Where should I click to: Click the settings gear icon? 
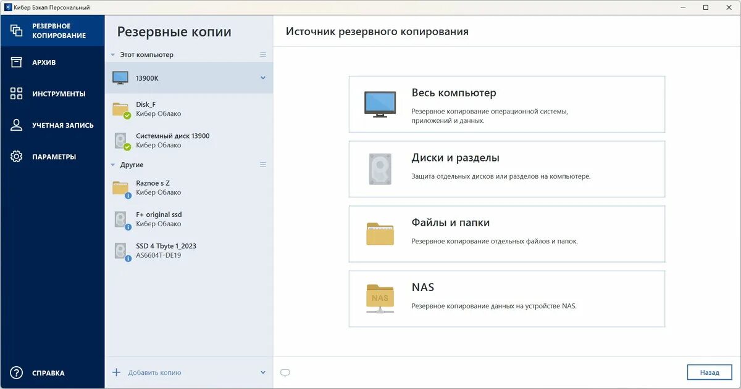point(17,157)
